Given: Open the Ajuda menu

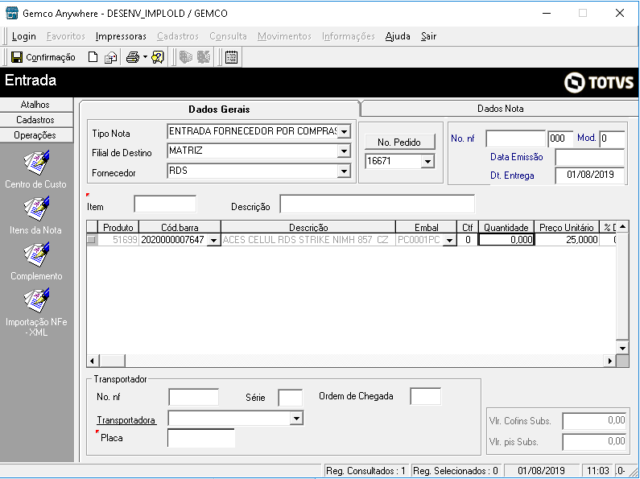Looking at the screenshot, I should [398, 36].
